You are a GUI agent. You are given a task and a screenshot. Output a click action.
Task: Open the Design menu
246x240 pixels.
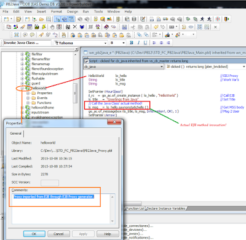click(x=73, y=12)
